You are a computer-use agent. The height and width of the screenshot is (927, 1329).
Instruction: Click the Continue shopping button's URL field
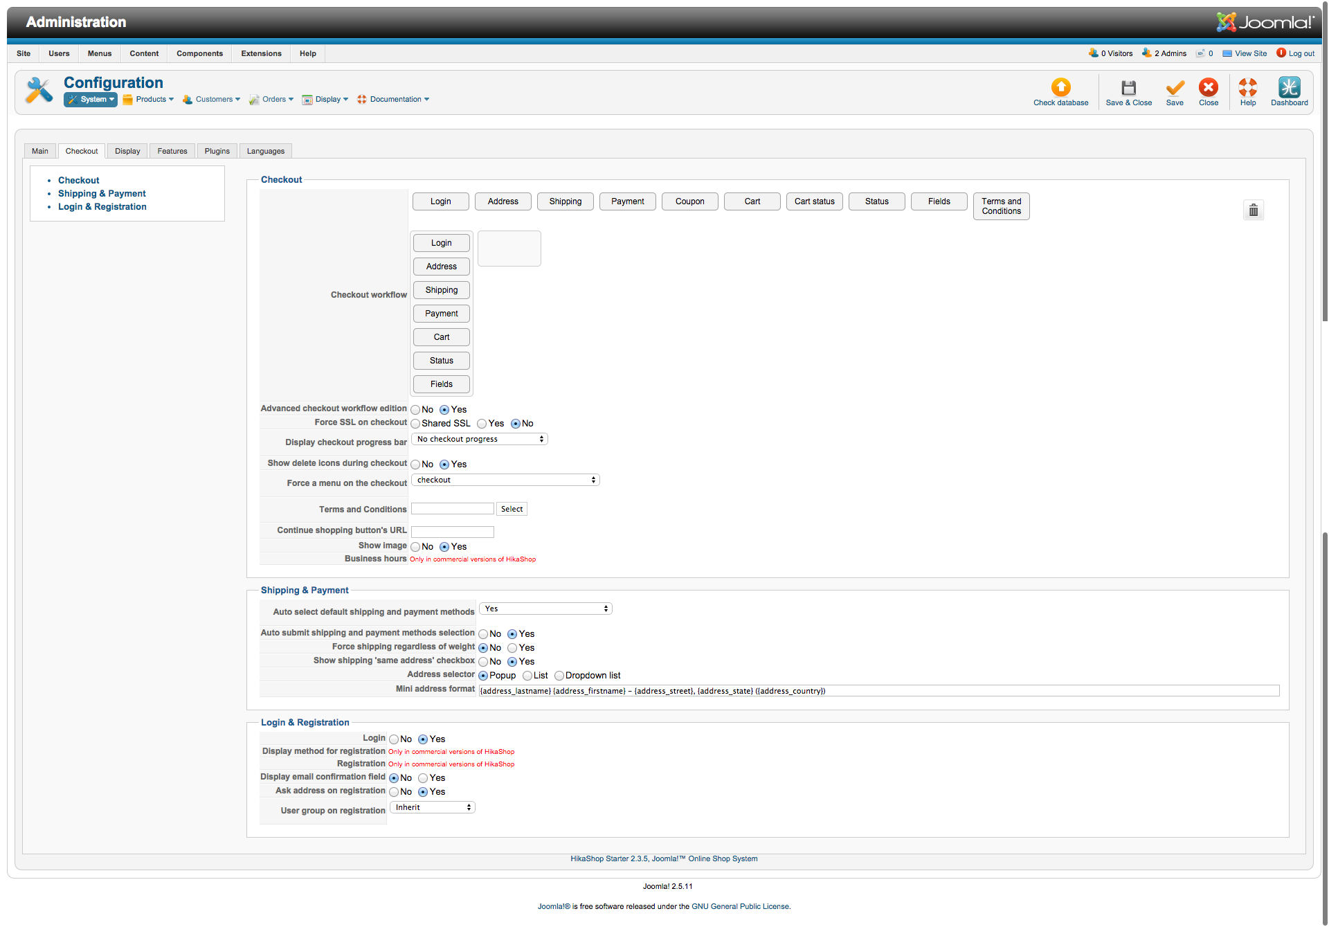[x=452, y=532]
